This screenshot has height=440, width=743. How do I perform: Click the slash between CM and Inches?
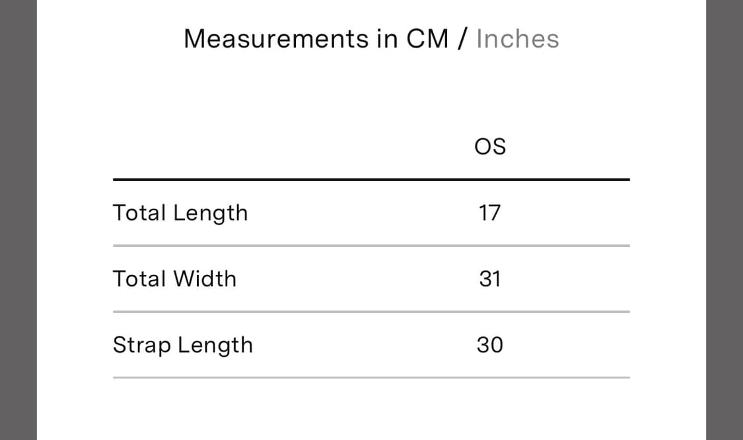[462, 39]
